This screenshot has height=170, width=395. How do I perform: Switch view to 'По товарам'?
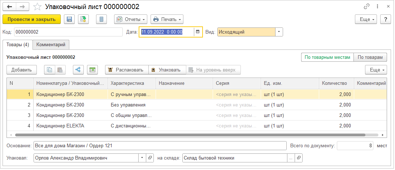[370, 57]
